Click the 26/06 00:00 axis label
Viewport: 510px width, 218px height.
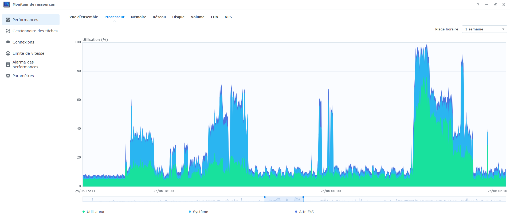coord(331,191)
